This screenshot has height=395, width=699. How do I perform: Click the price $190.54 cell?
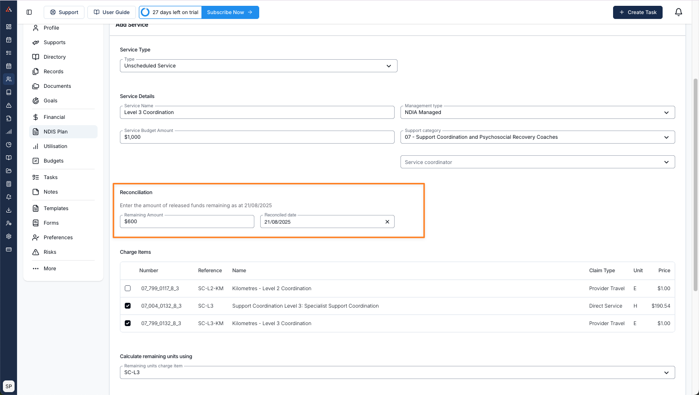point(661,306)
